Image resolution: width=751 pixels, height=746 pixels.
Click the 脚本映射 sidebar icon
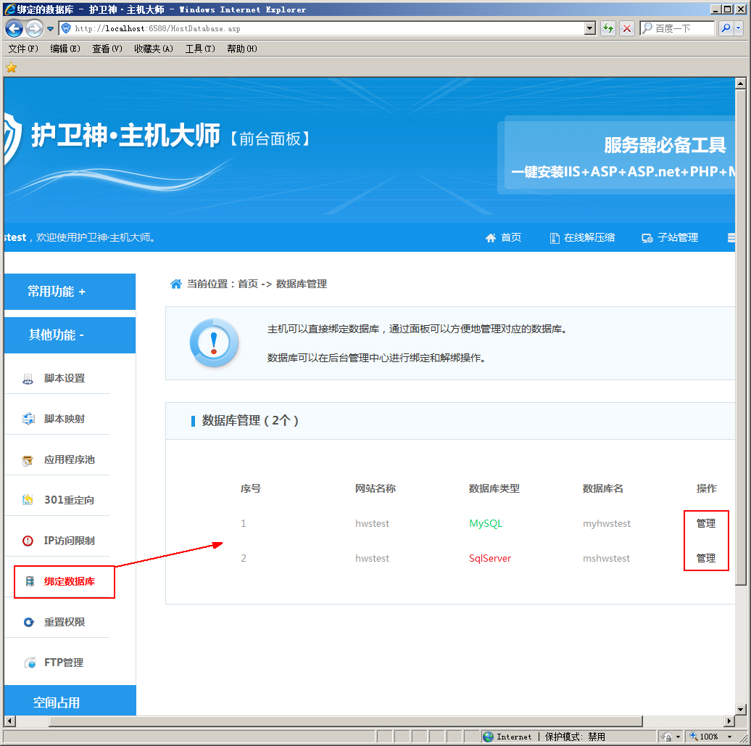(x=28, y=419)
